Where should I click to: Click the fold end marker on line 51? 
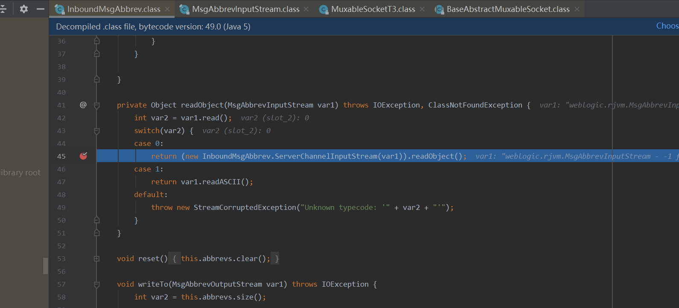tap(97, 233)
